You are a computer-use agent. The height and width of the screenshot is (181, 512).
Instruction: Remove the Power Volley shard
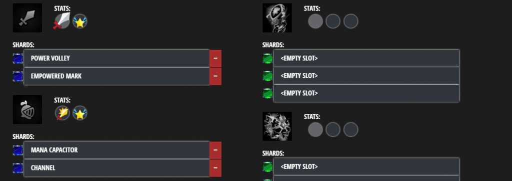click(x=215, y=59)
